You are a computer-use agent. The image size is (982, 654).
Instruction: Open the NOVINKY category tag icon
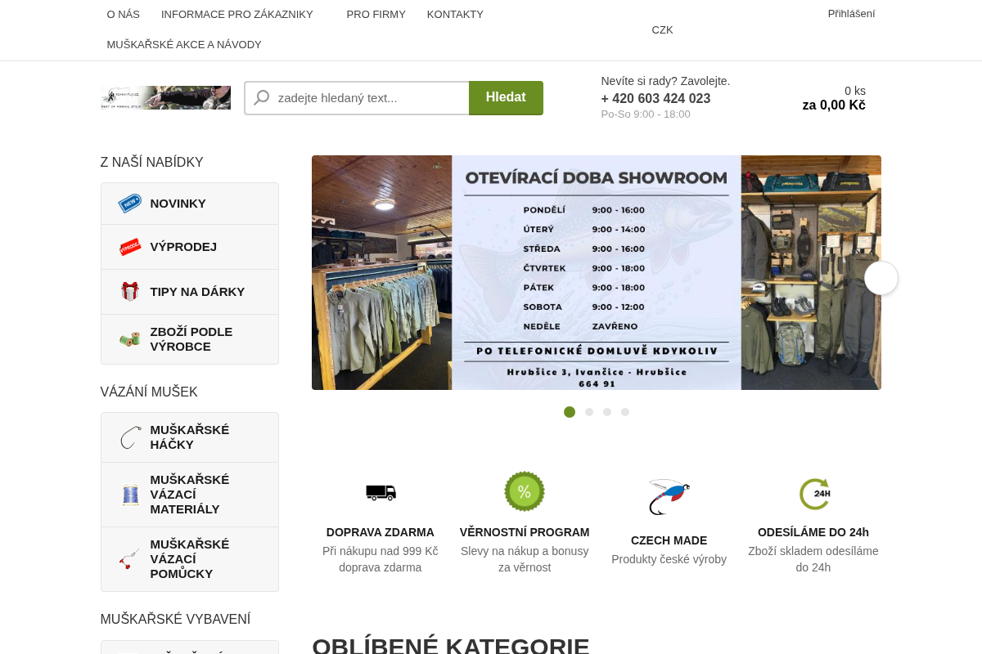tap(130, 204)
